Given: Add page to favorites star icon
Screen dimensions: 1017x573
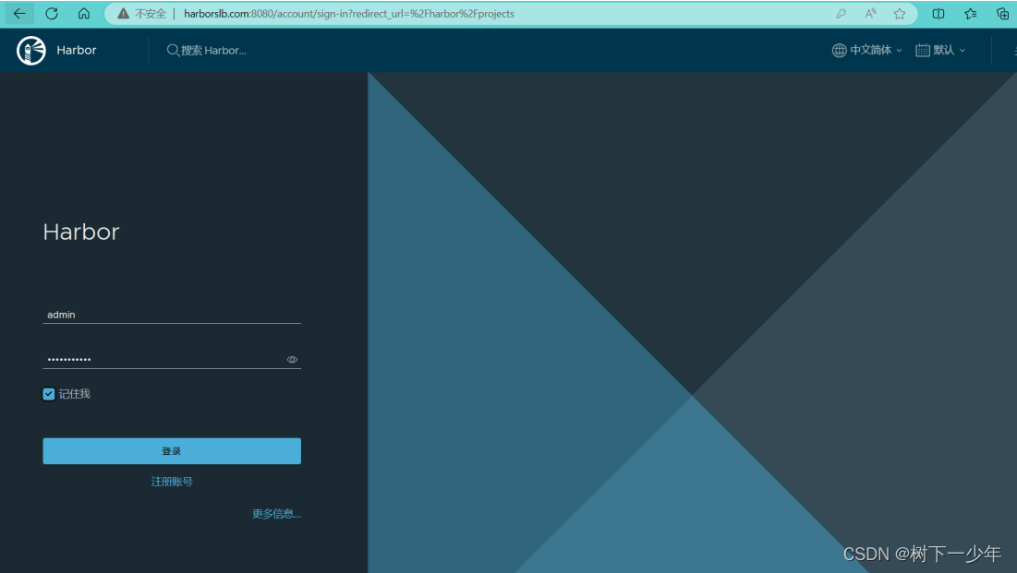Looking at the screenshot, I should point(900,14).
